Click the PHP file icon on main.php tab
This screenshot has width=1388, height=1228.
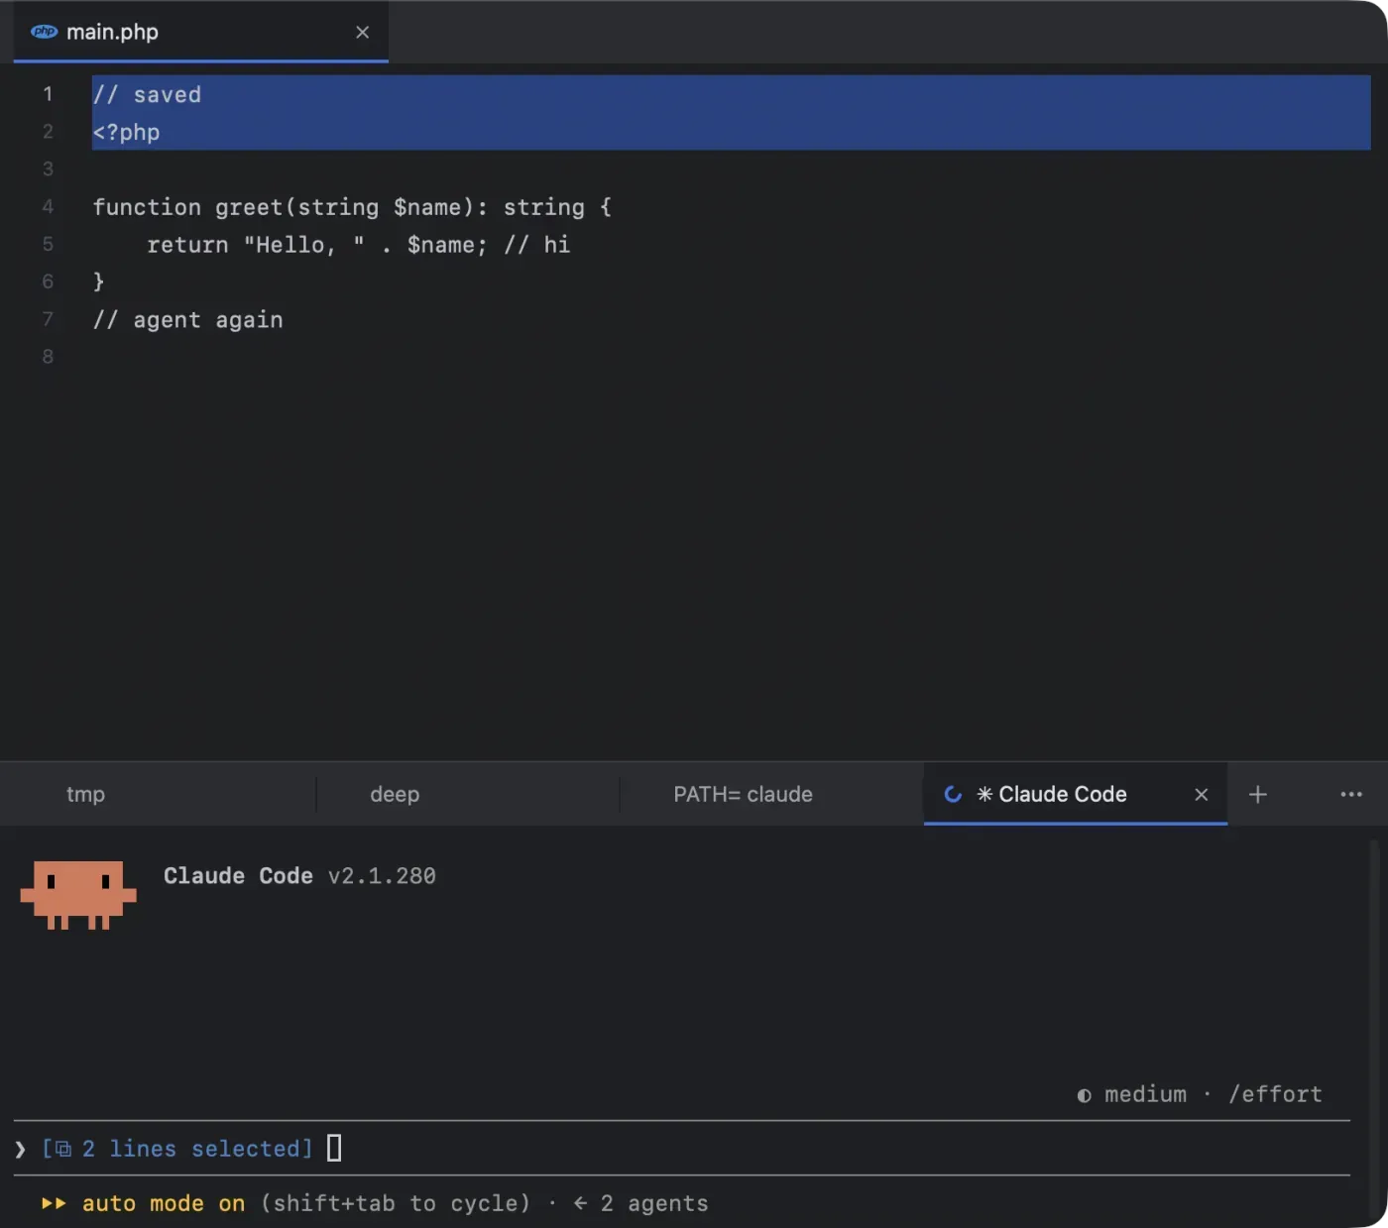[x=45, y=32]
